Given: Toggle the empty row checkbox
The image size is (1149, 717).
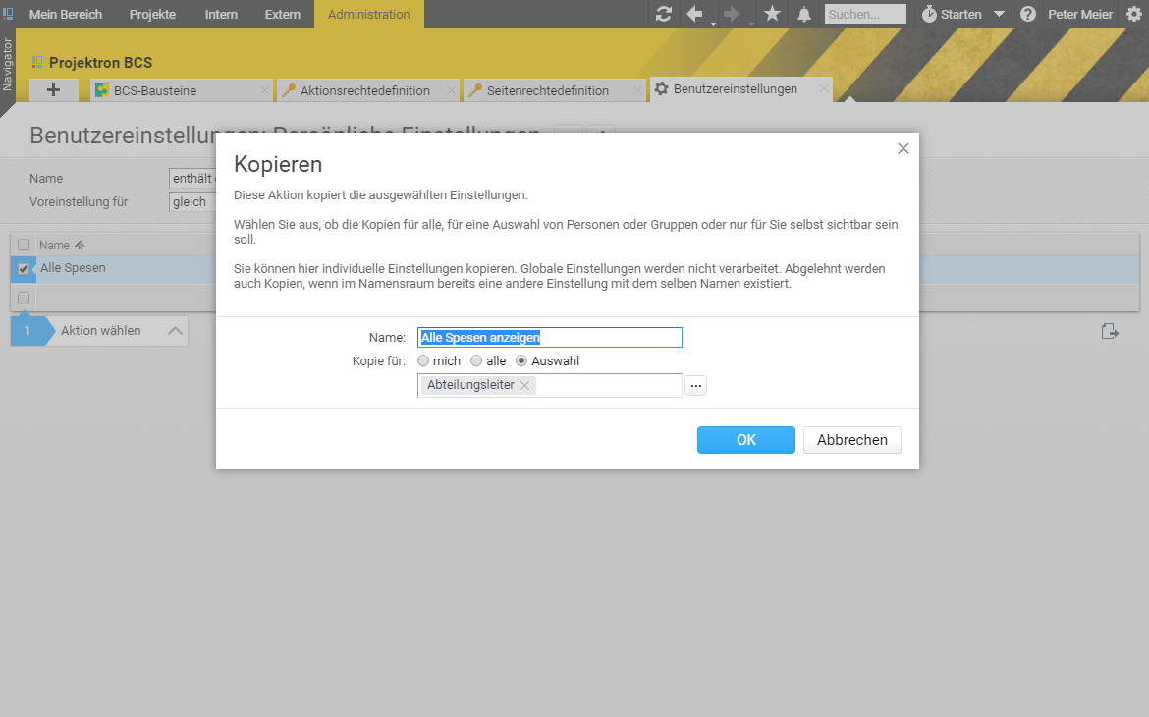Looking at the screenshot, I should click(24, 298).
